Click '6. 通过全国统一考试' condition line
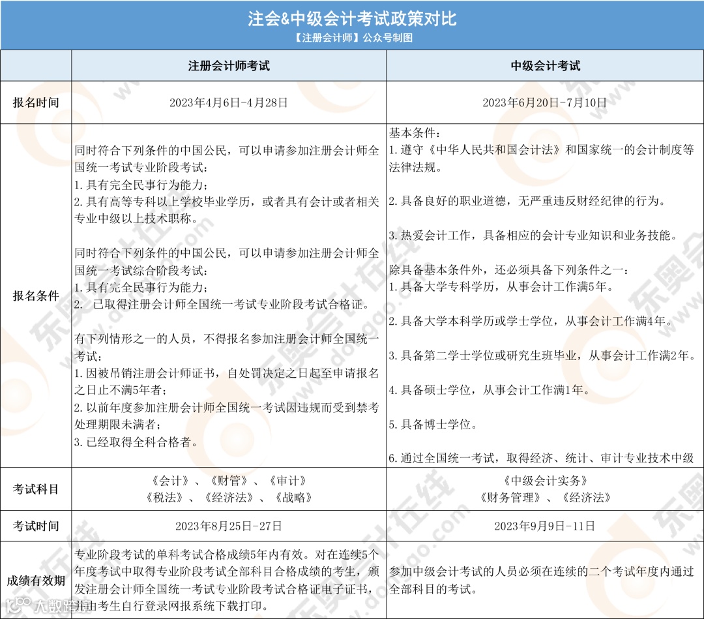This screenshot has width=704, height=619. tap(542, 458)
